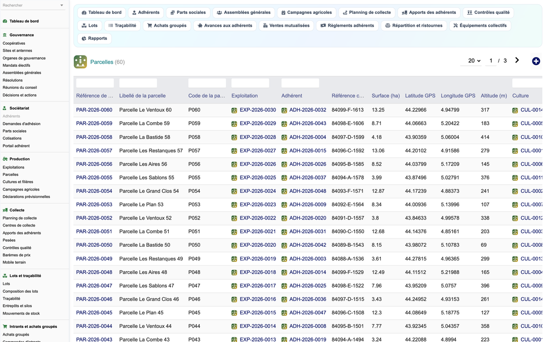Screen dimensions: 552x342
Task: Select Cotisations in sidebar
Action: pos(12,138)
